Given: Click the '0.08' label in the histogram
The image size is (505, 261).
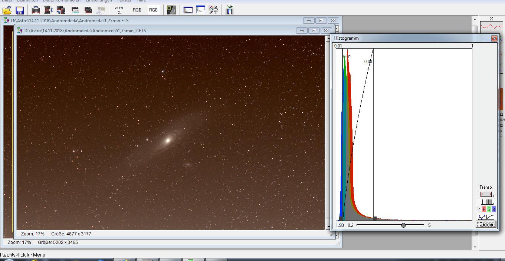Looking at the screenshot, I should point(368,62).
